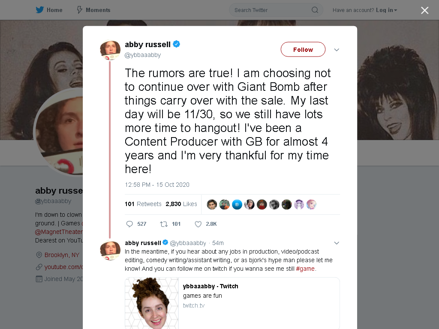439x329 pixels.
Task: Click the blue B liker avatar
Action: pos(237,204)
